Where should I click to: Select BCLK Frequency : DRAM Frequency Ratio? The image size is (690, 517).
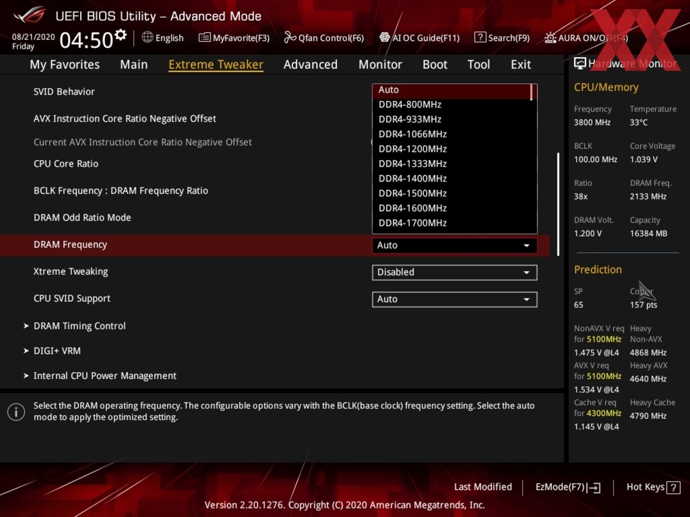121,191
